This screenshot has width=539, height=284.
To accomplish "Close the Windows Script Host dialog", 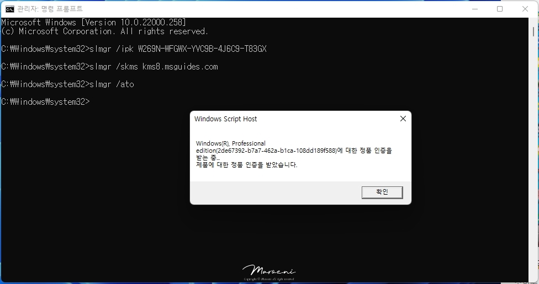I will pos(403,119).
